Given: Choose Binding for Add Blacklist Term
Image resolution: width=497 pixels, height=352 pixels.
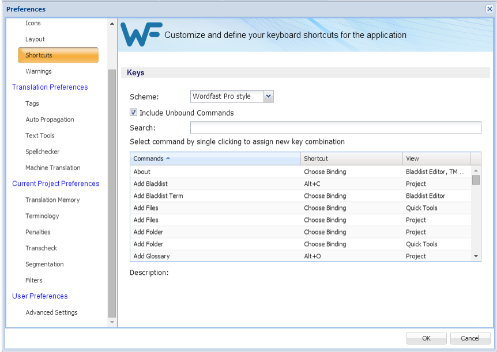Looking at the screenshot, I should coord(325,196).
